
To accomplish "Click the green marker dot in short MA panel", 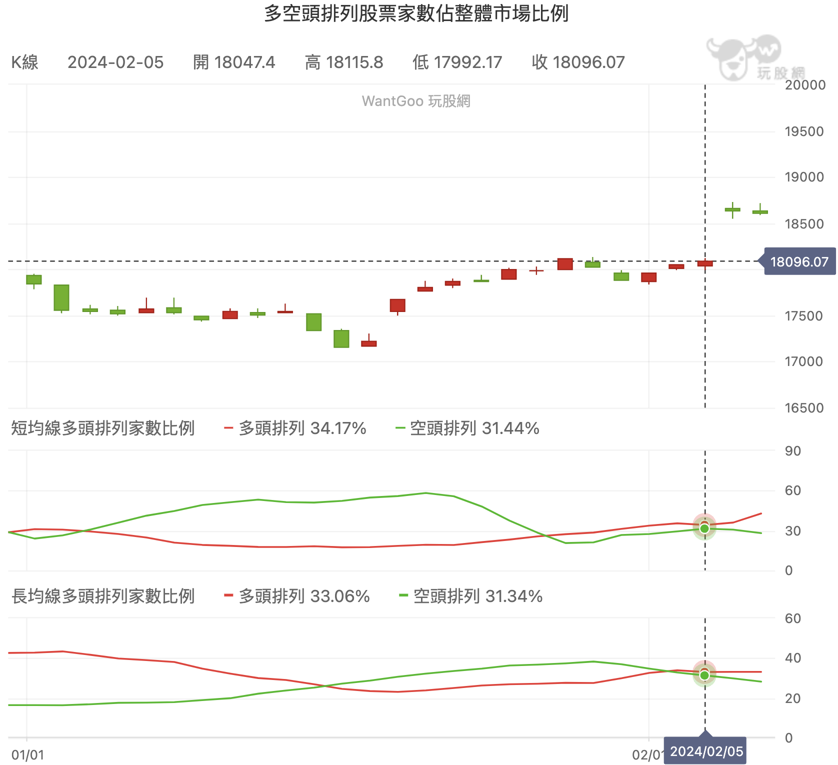I will point(704,528).
